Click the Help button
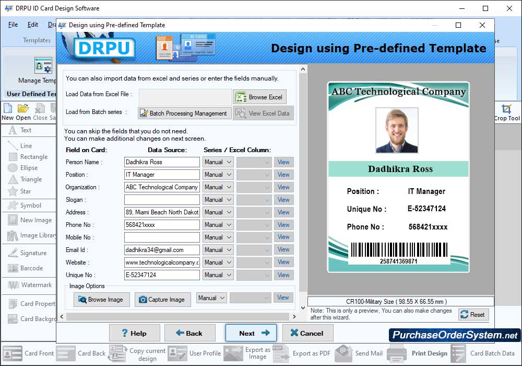The width and height of the screenshot is (522, 366). [x=135, y=333]
